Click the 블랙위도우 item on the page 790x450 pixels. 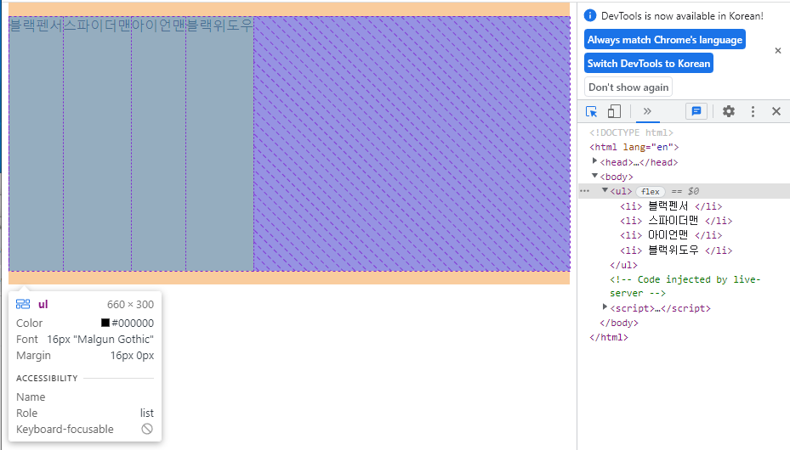point(219,143)
